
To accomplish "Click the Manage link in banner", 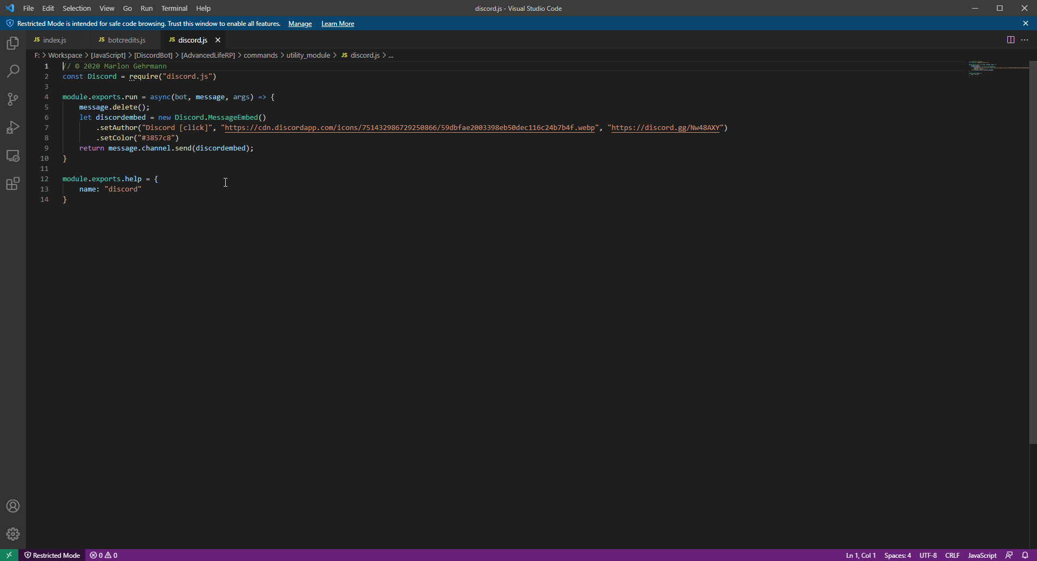I will click(300, 24).
